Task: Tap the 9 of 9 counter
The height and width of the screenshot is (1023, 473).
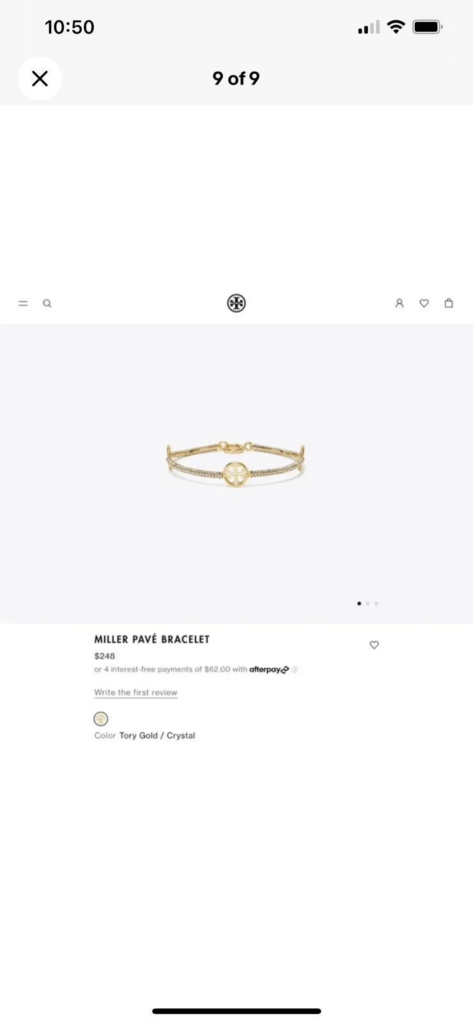Action: (x=236, y=79)
